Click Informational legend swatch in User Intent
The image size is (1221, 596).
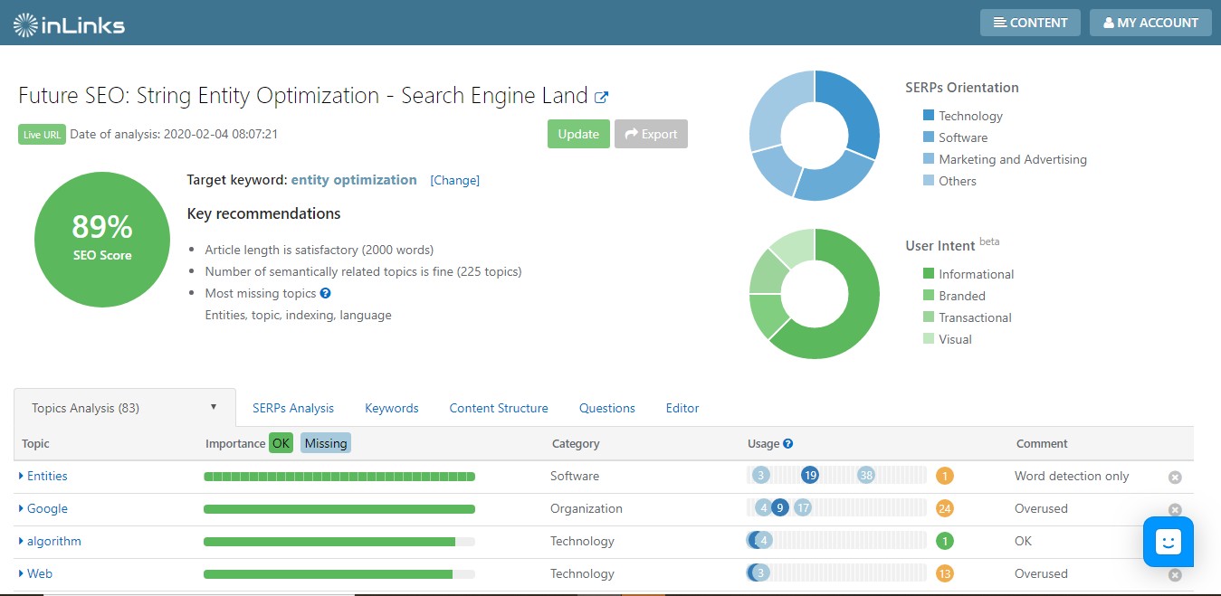click(928, 274)
